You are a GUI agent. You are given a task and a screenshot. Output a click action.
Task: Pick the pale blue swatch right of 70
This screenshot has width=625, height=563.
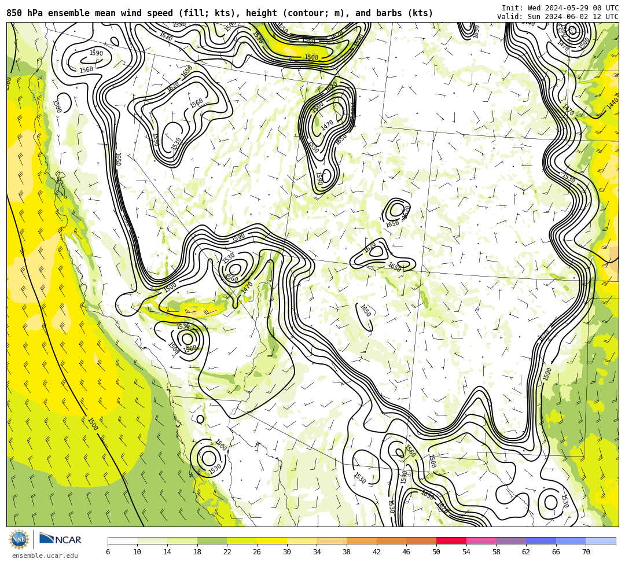[601, 540]
